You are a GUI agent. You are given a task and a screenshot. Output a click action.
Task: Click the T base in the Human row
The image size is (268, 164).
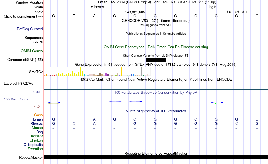tap(74, 119)
